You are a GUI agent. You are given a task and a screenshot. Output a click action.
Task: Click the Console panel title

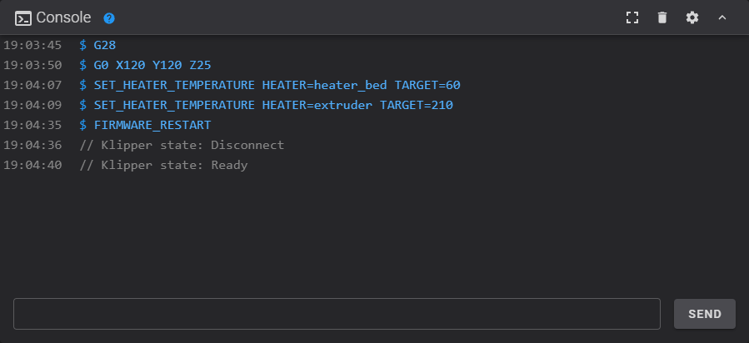63,17
